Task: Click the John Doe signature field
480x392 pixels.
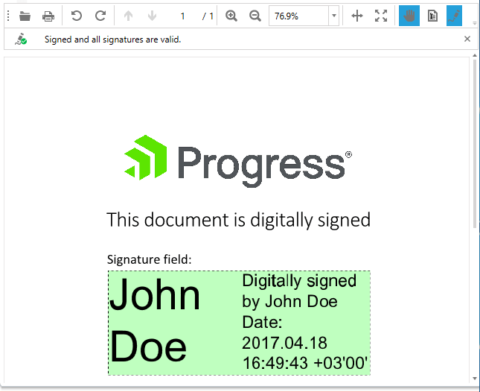Action: (239, 323)
